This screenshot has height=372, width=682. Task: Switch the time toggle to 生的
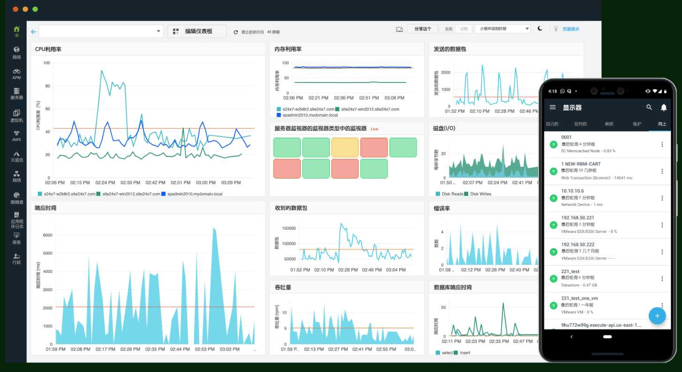point(449,29)
